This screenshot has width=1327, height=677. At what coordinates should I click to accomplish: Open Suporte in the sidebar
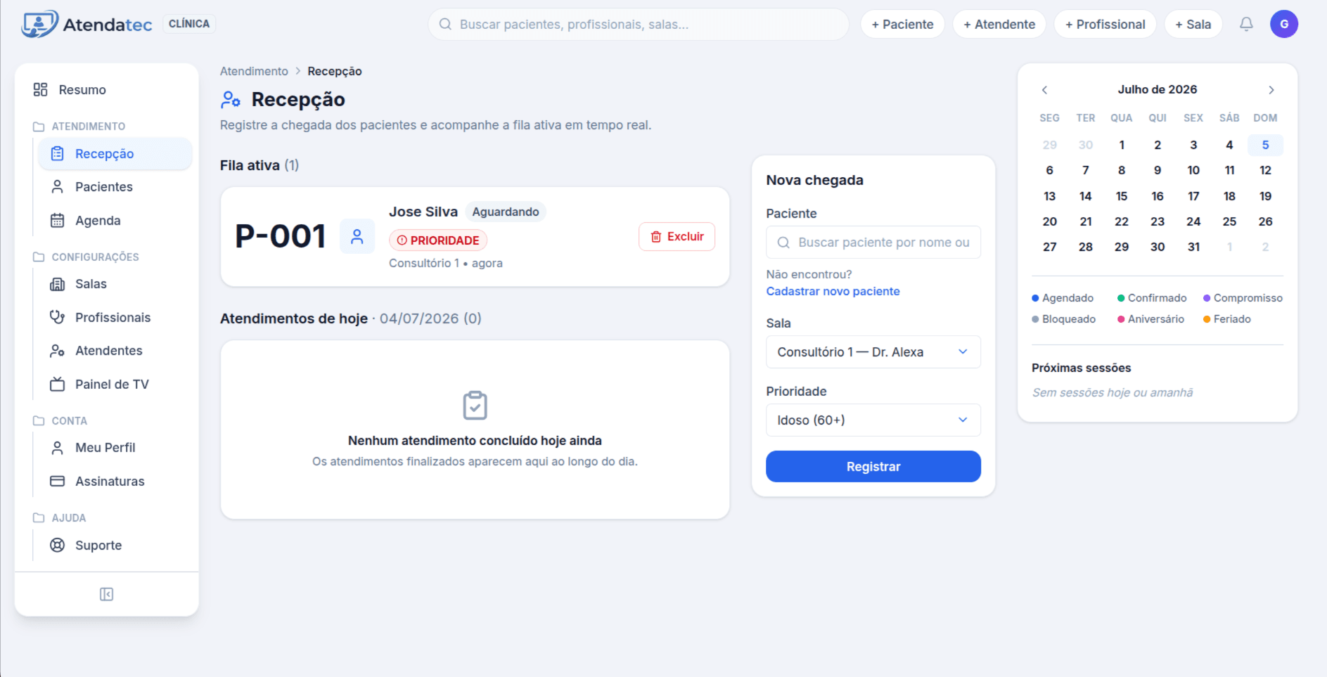[115, 546]
